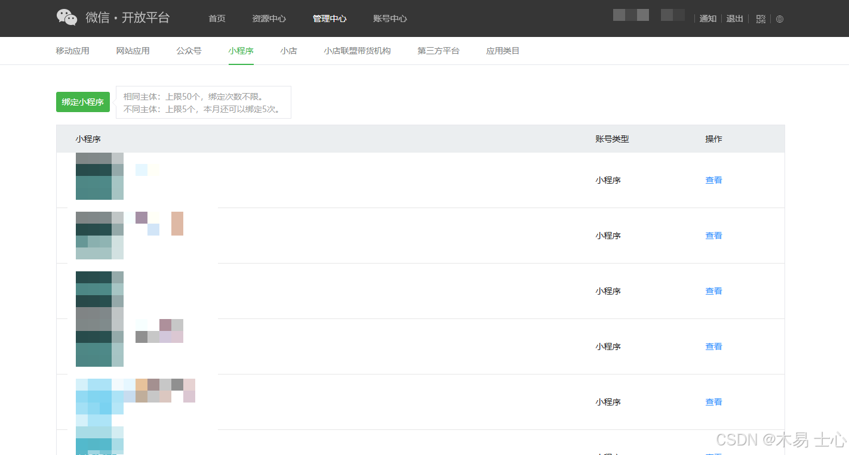Switch to the 小店 tab
The width and height of the screenshot is (849, 455).
(288, 51)
